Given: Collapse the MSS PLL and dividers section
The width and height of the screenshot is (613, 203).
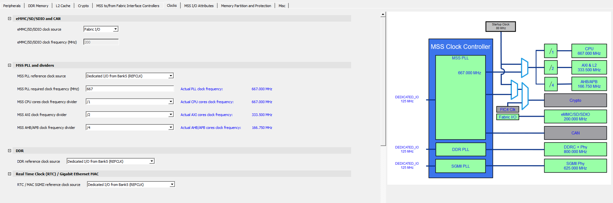Looking at the screenshot, I should tap(10, 65).
